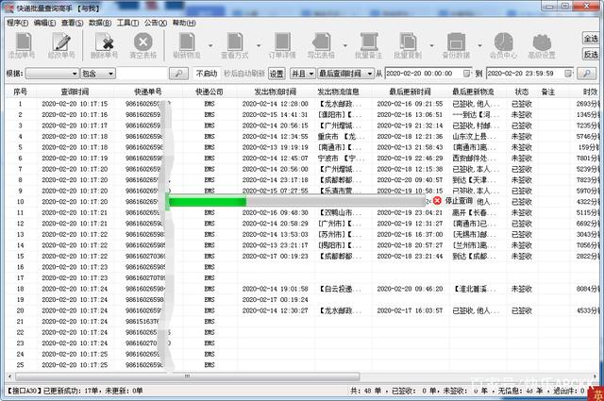Click the 全选 button

(x=591, y=38)
